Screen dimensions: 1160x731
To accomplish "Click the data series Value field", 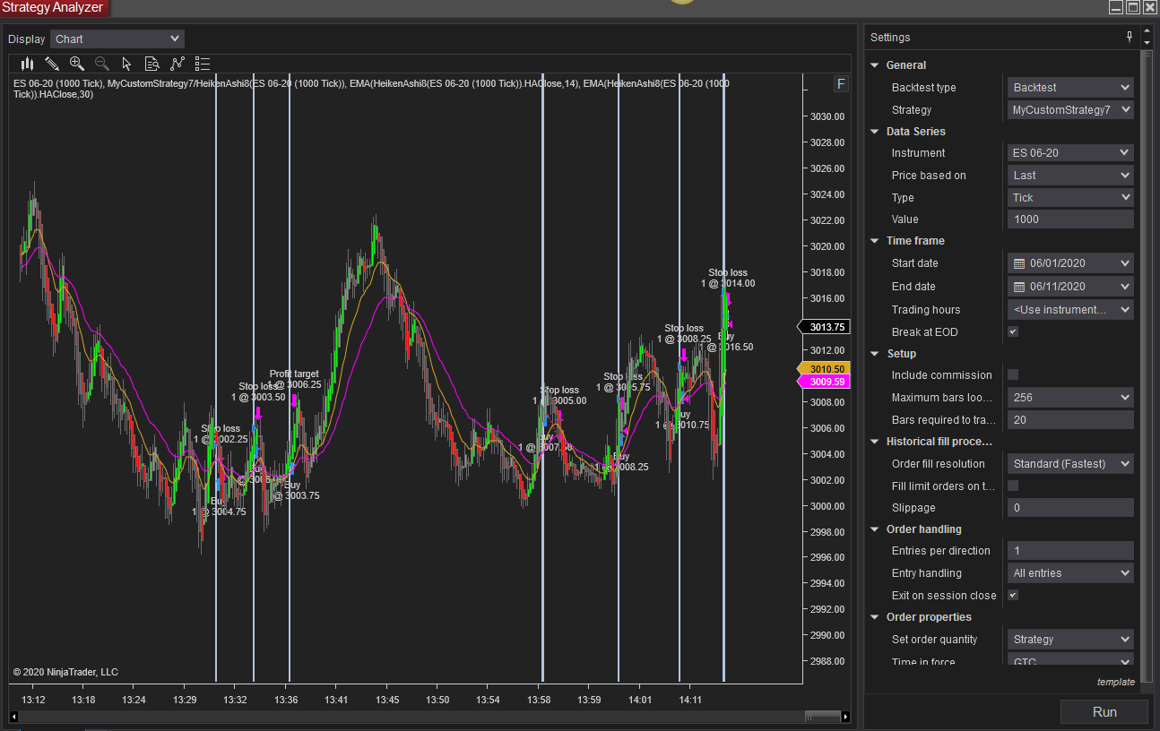I will click(1071, 219).
